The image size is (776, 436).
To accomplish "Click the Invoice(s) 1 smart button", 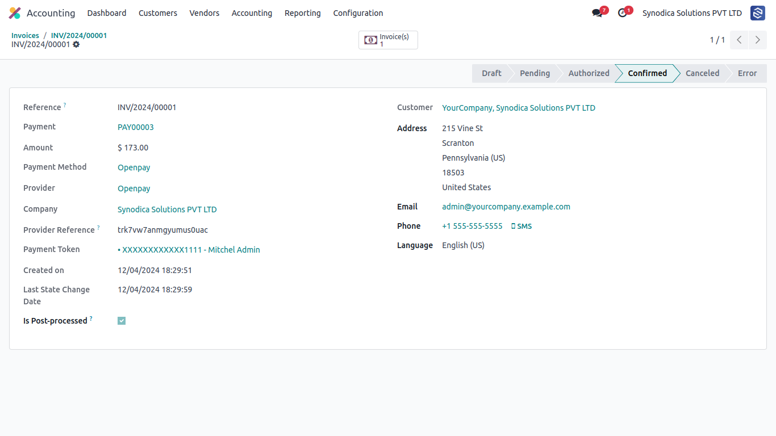I will click(x=388, y=40).
